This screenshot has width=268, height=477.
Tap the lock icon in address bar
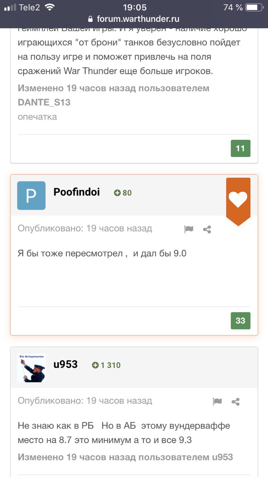[90, 19]
